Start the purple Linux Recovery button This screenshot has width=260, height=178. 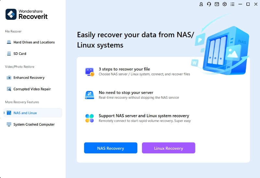pyautogui.click(x=168, y=148)
